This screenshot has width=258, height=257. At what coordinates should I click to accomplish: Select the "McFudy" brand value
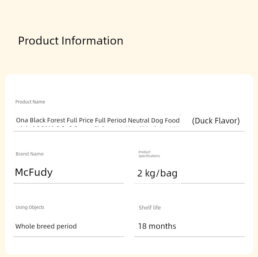(x=34, y=172)
